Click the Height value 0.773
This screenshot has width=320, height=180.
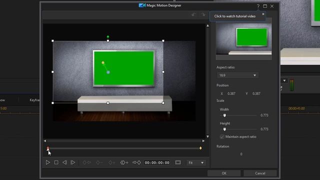pyautogui.click(x=264, y=129)
